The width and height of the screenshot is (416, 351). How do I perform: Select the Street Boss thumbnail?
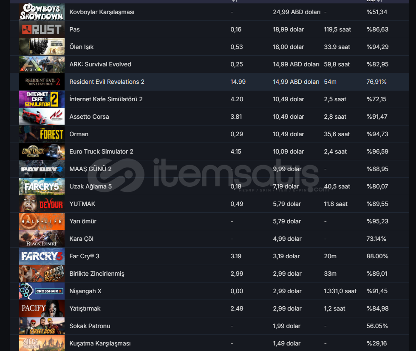[42, 326]
